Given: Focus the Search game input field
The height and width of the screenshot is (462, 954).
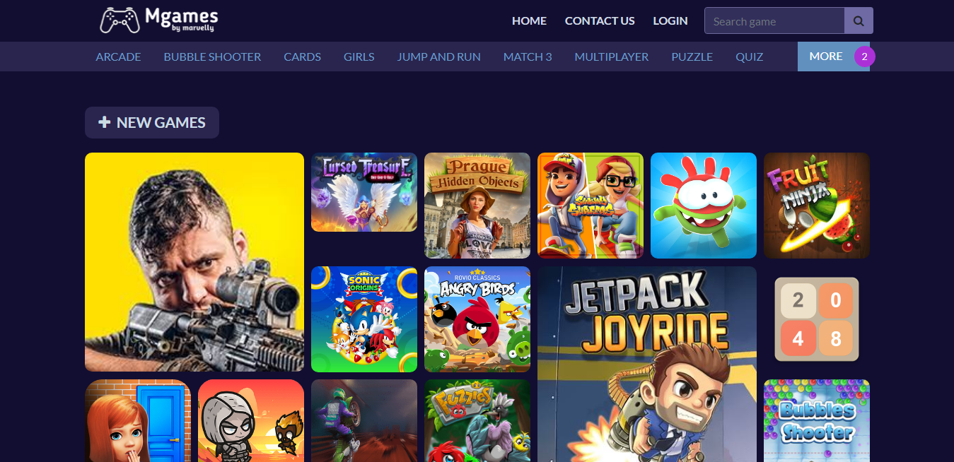Looking at the screenshot, I should [774, 21].
